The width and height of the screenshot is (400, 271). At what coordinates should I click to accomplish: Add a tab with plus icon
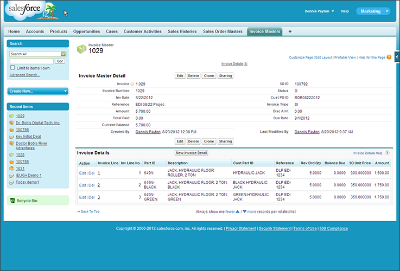(x=290, y=31)
